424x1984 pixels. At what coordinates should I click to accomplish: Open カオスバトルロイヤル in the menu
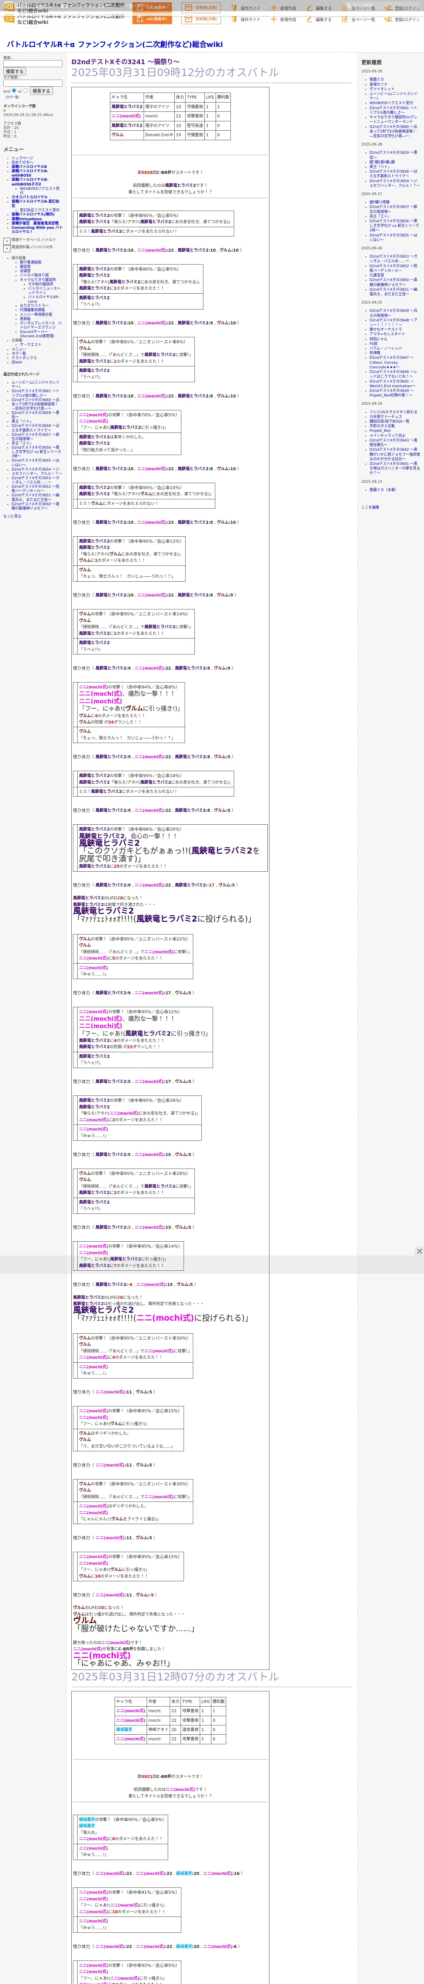pyautogui.click(x=29, y=197)
